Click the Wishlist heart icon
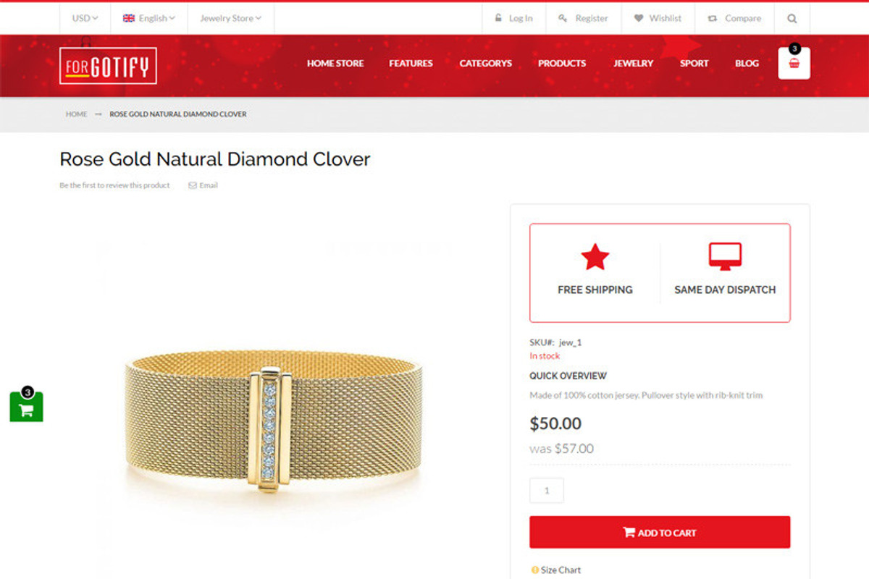 tap(639, 19)
